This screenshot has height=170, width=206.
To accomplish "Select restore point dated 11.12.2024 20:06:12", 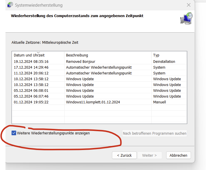I will (99, 73).
